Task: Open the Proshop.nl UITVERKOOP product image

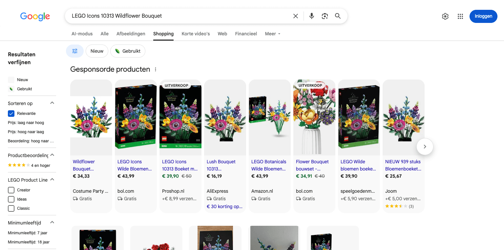Action: pyautogui.click(x=180, y=117)
